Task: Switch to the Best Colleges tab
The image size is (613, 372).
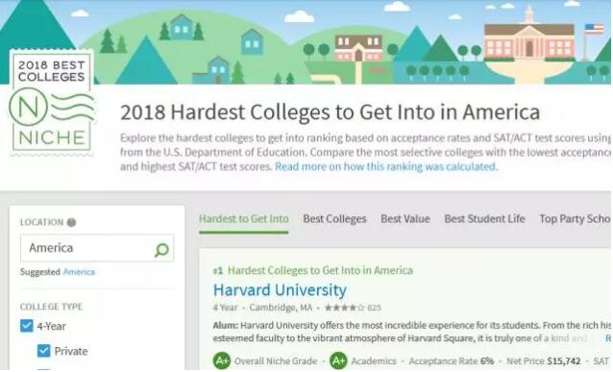Action: coord(334,219)
